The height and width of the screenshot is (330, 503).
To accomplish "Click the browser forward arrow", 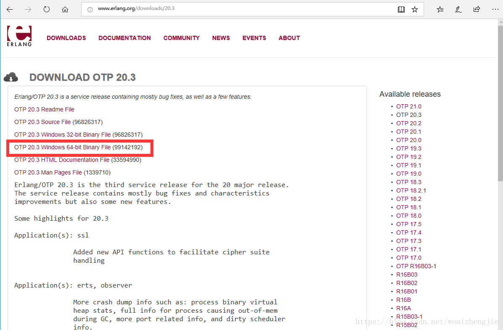I will pyautogui.click(x=28, y=9).
